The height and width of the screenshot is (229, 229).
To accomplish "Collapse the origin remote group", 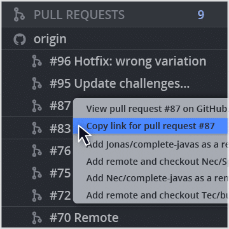I will pos(114,39).
